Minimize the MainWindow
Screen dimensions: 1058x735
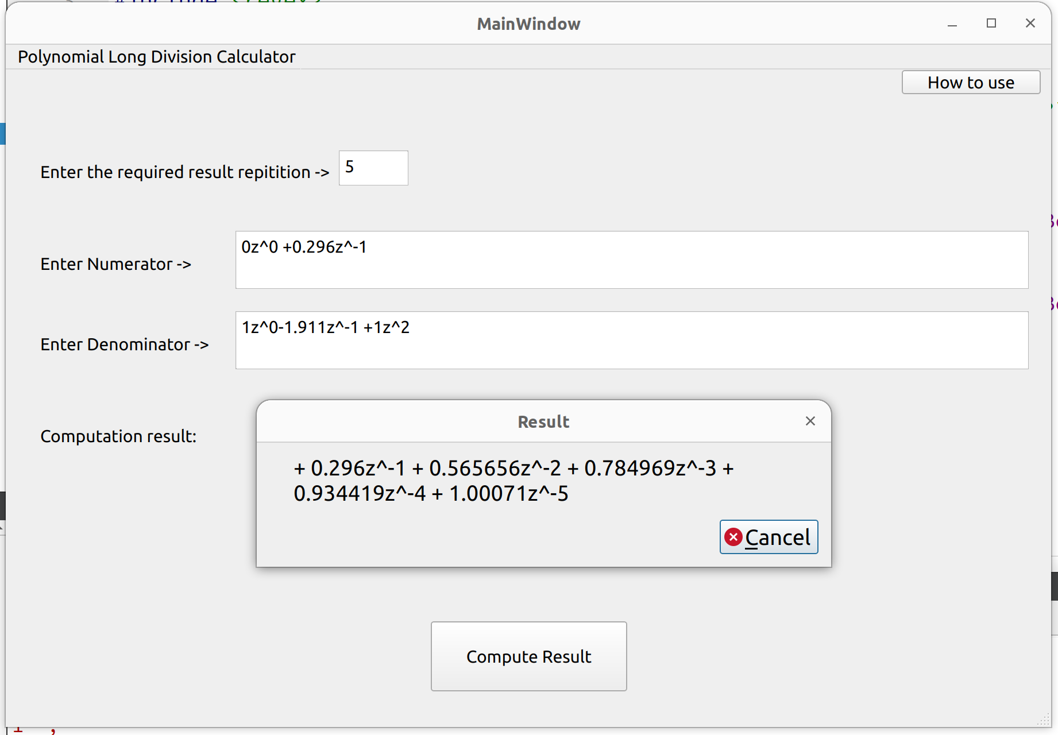(952, 24)
